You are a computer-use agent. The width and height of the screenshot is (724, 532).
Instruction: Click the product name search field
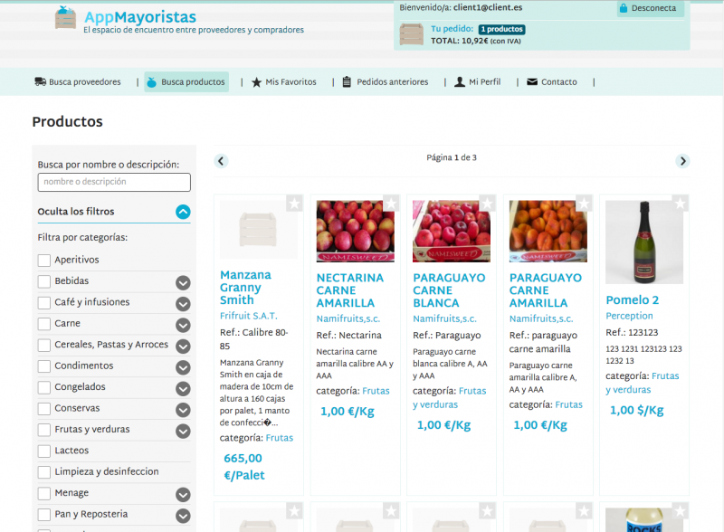[114, 182]
